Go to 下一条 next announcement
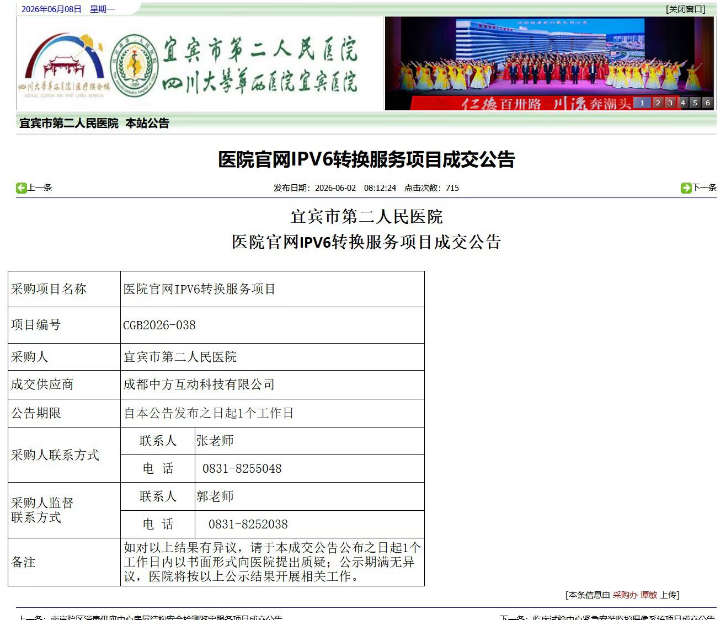 [x=704, y=188]
